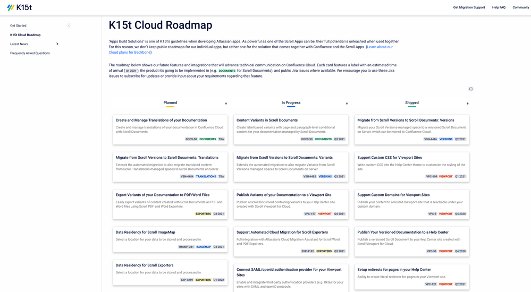Open the VSN-4484 issue link

point(187,177)
